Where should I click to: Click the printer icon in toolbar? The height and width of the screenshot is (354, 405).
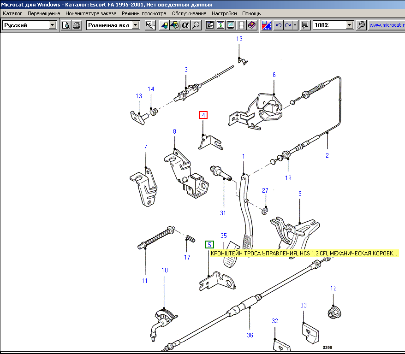[77, 25]
